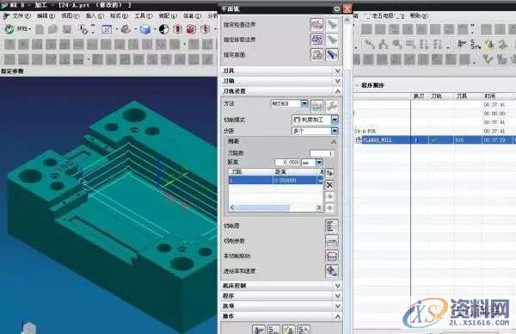Click the Specify Trim Boundary (指定修剪边界) icon

point(316,40)
